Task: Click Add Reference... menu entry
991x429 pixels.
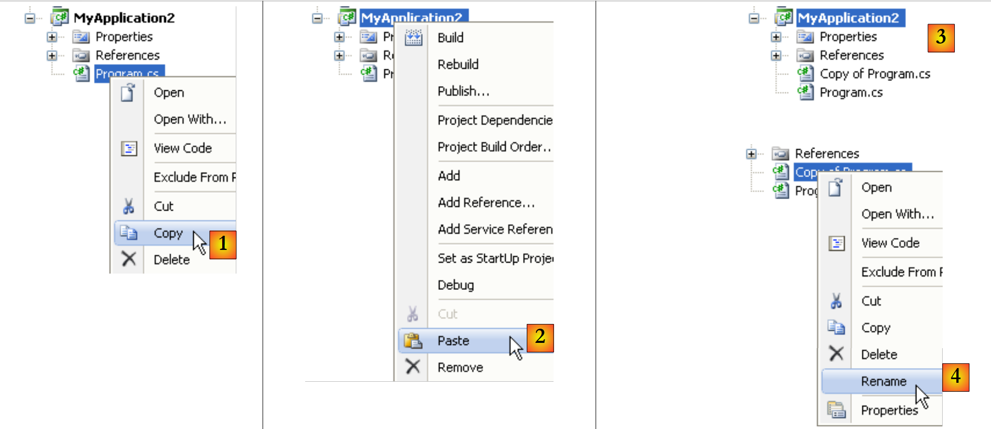Action: click(486, 203)
